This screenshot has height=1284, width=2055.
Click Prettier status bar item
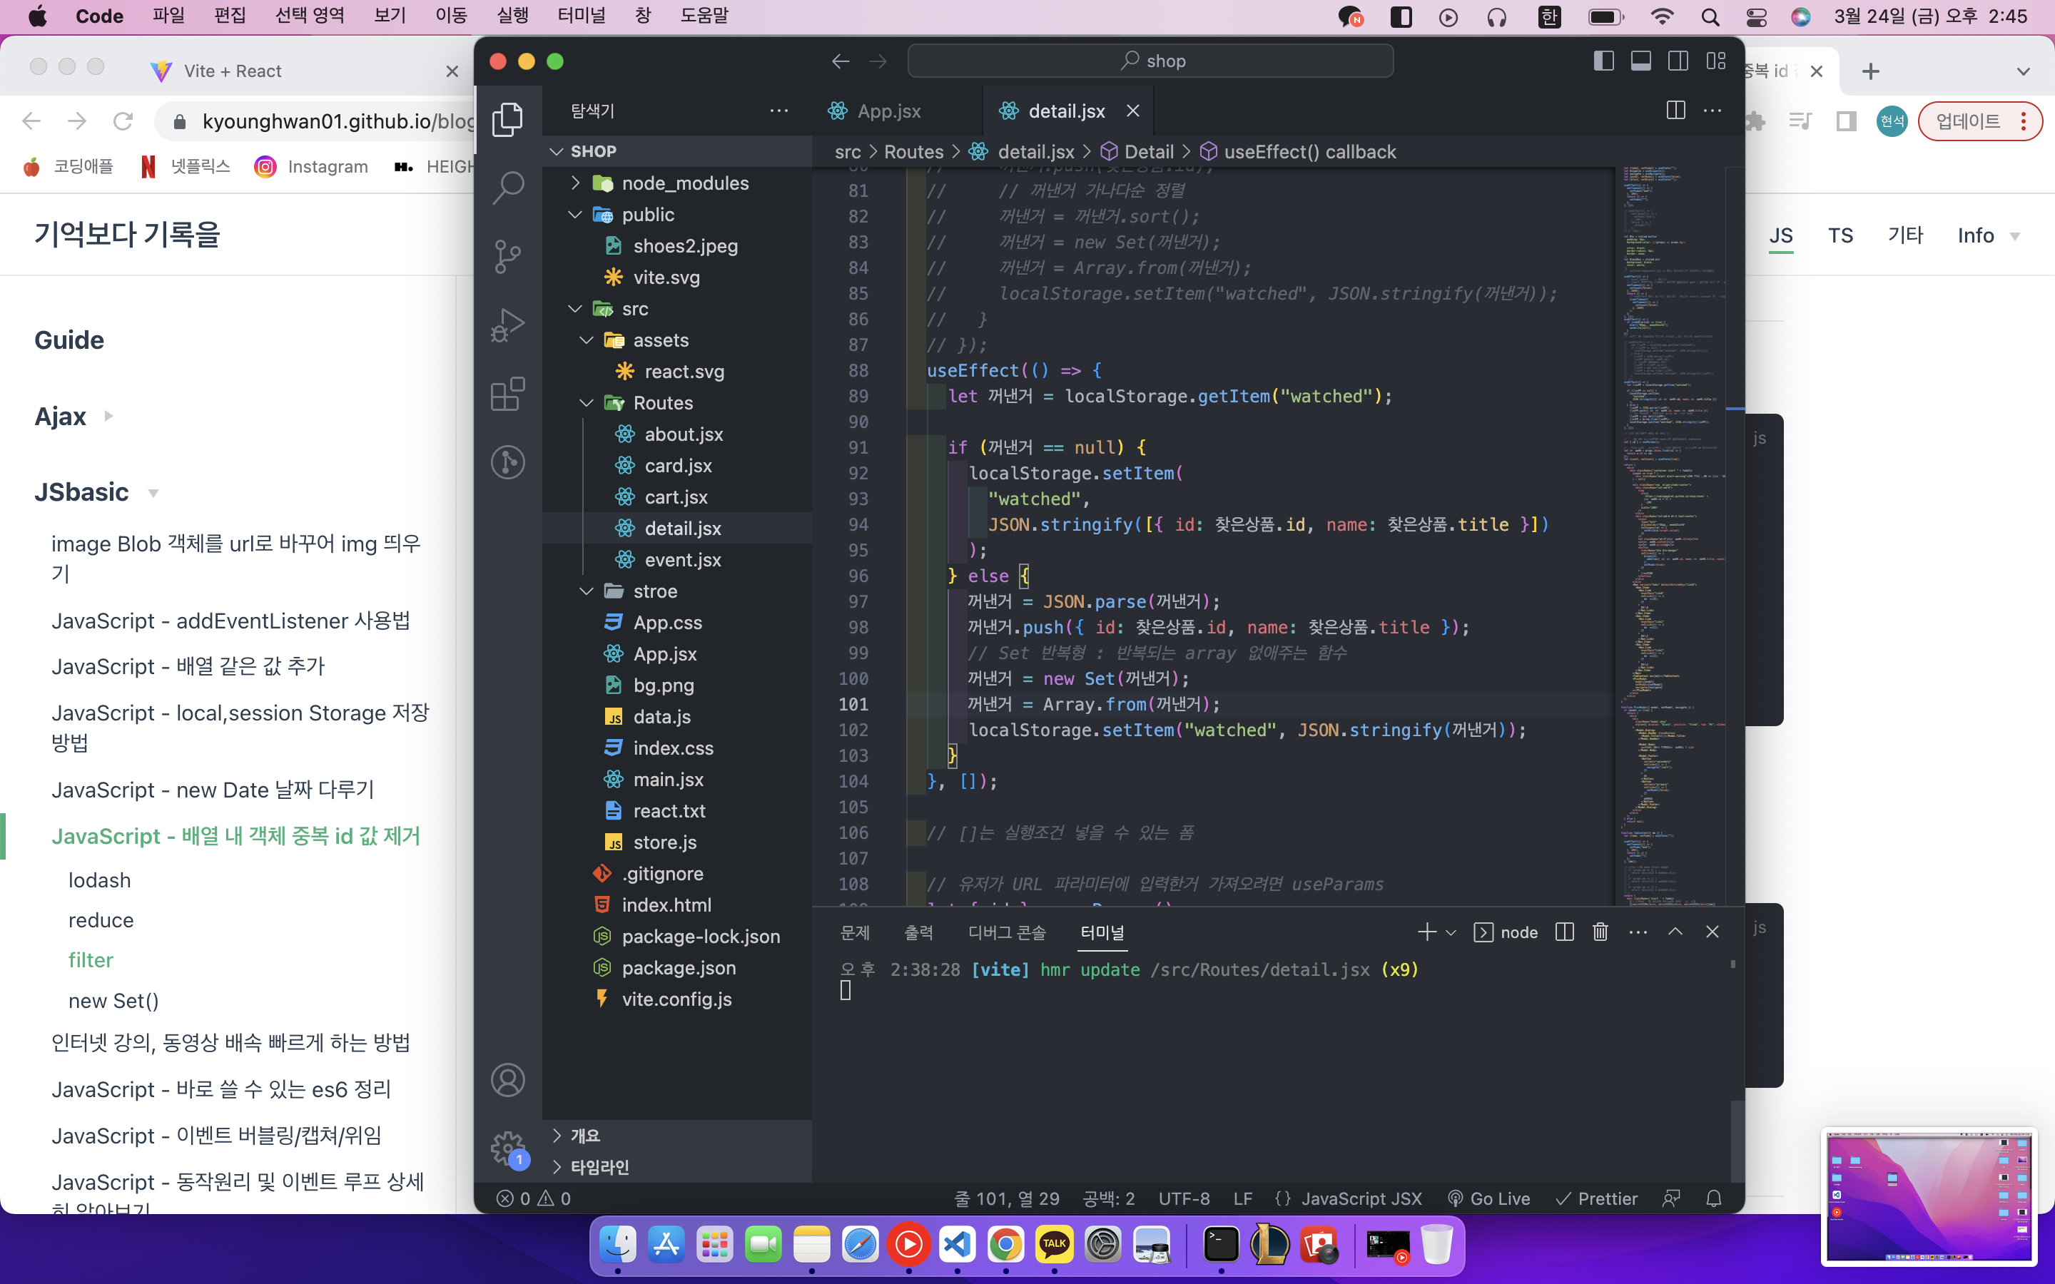(1595, 1198)
